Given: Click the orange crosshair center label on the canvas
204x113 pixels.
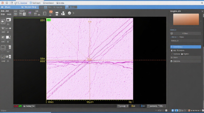Looking at the screenshot, I should coord(89,59).
